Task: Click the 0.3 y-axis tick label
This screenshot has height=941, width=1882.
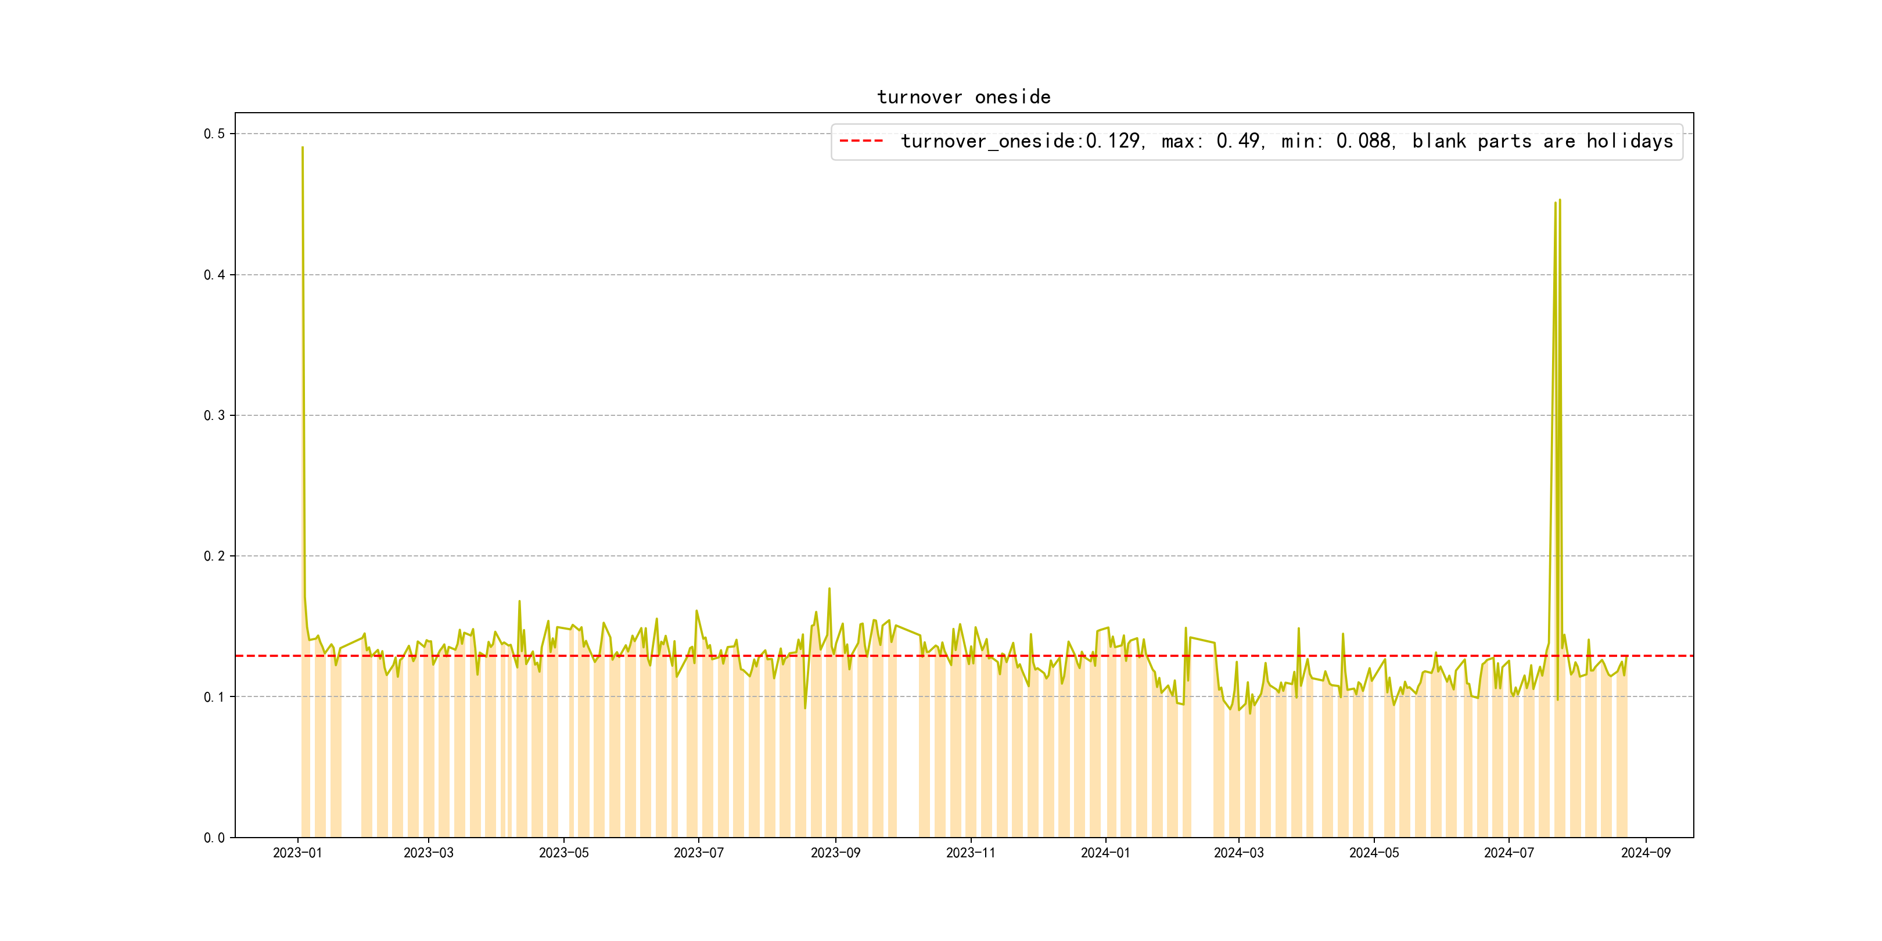Action: [214, 416]
